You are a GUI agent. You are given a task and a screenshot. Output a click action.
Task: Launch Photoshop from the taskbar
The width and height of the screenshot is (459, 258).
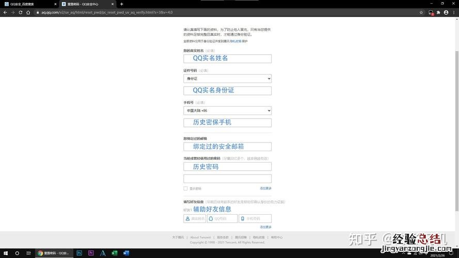(x=79, y=253)
